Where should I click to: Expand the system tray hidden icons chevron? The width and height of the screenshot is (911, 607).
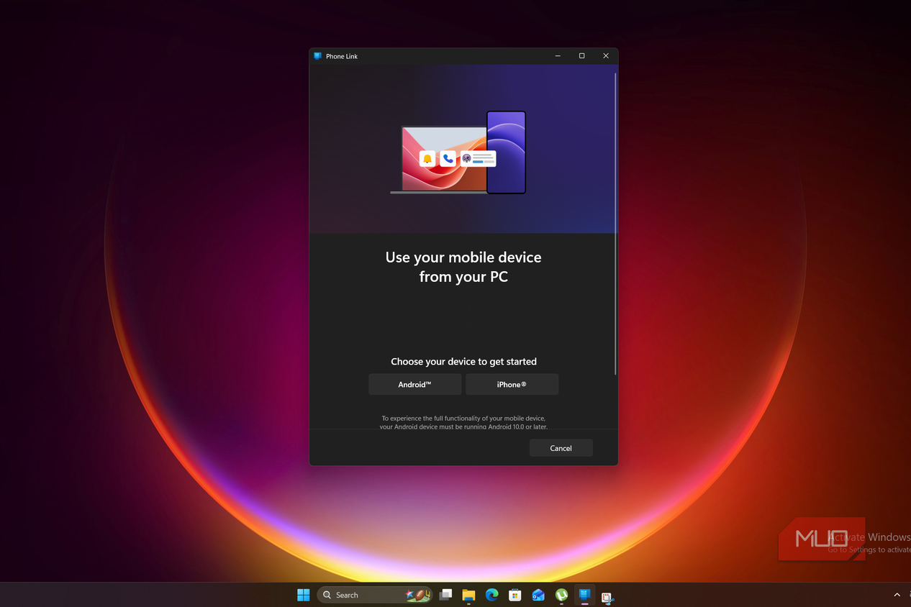pos(897,595)
